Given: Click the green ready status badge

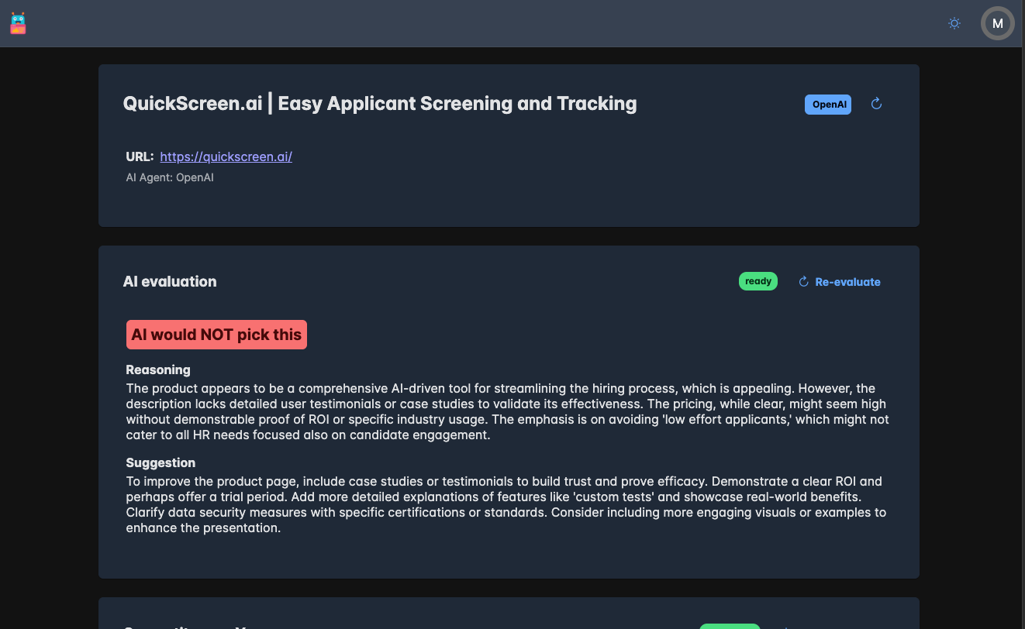Looking at the screenshot, I should pyautogui.click(x=758, y=281).
